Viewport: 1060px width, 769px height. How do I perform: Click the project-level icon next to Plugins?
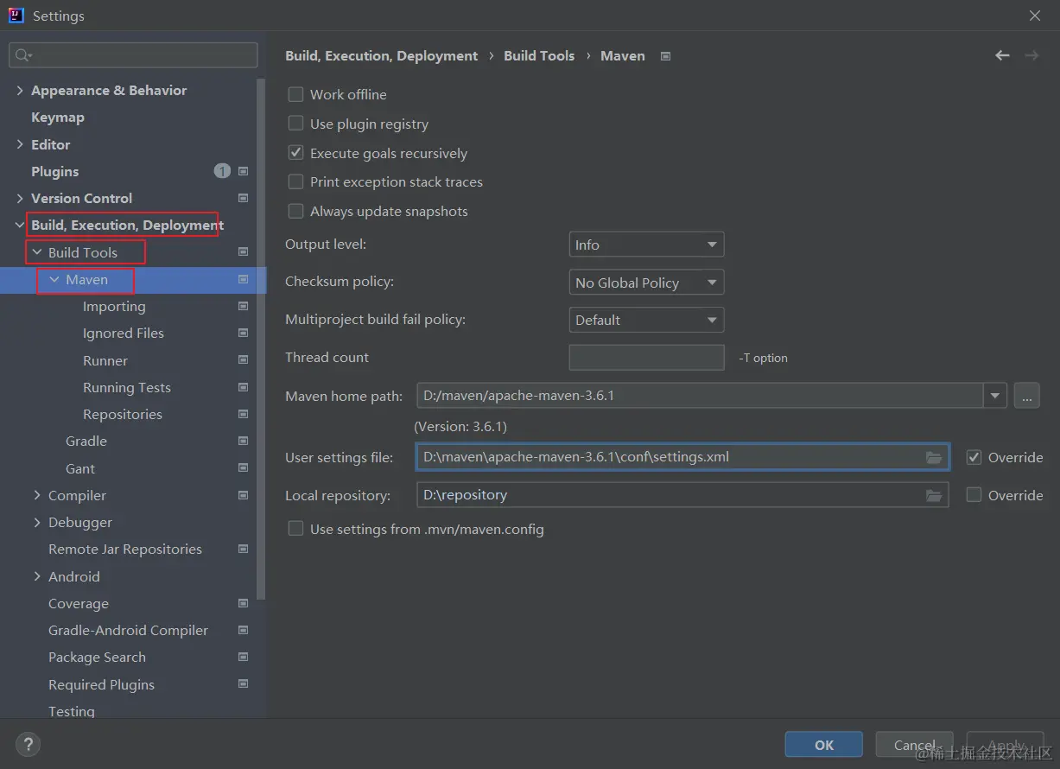pos(243,171)
